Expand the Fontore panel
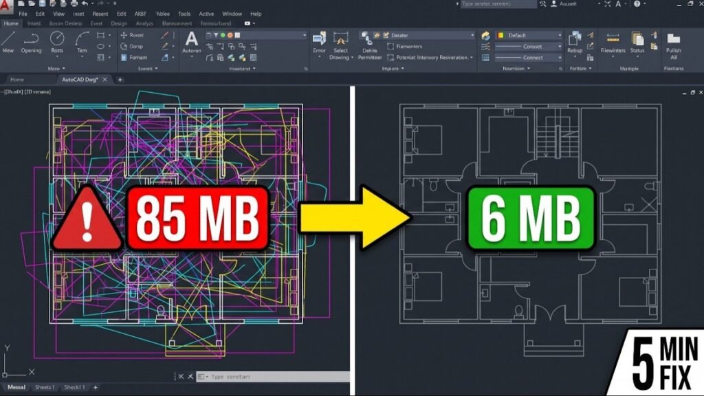This screenshot has height=396, width=704. pos(580,69)
